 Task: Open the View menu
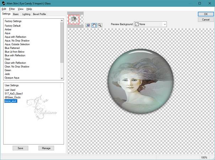pyautogui.click(x=21, y=9)
